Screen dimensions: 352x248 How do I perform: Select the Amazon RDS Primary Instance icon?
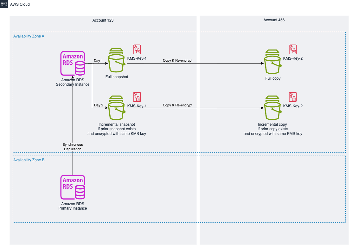(x=73, y=187)
